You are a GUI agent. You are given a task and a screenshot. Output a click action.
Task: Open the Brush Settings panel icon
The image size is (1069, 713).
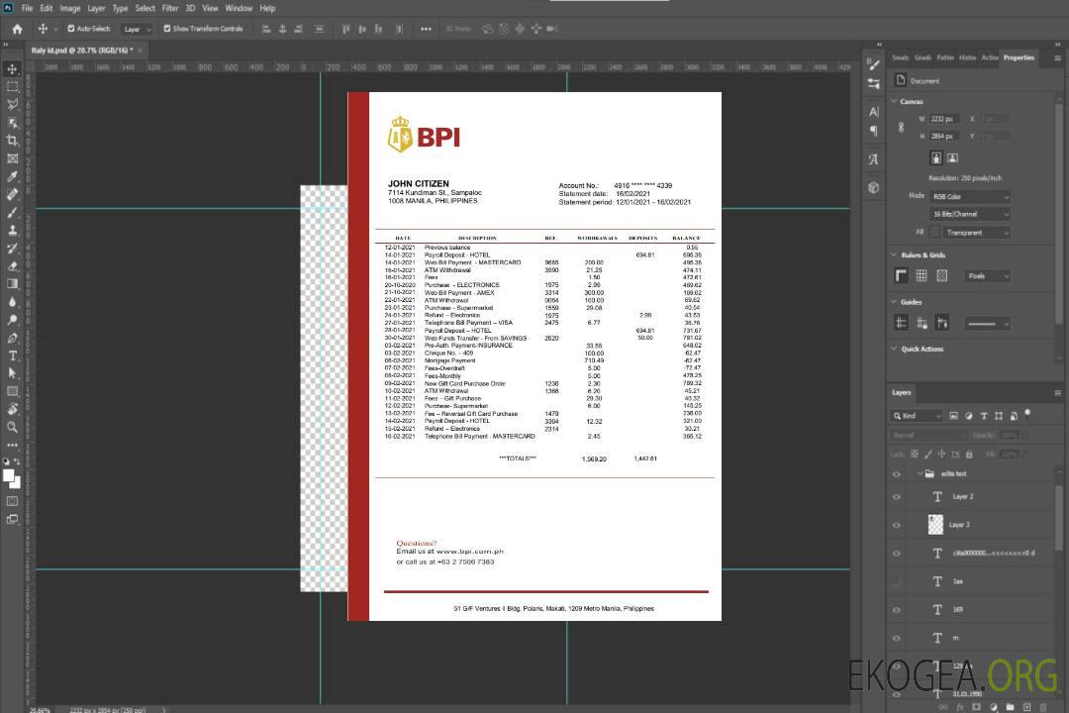coord(874,64)
